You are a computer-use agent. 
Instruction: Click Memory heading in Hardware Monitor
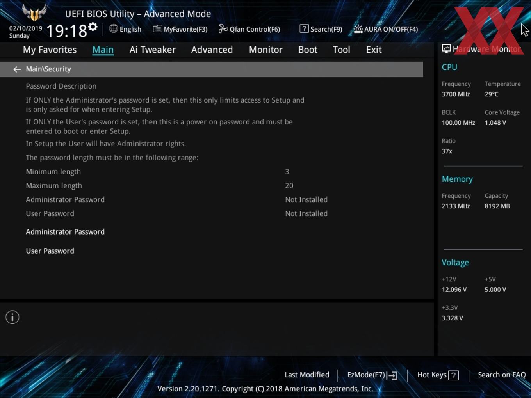tap(457, 179)
